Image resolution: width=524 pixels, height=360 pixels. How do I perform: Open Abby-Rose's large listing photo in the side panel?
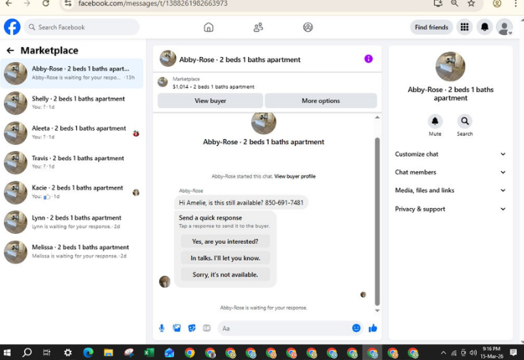pos(450,66)
